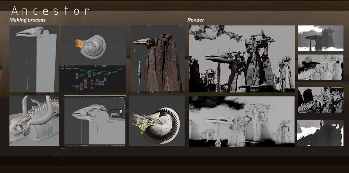Select the top small render with white clouds
The height and width of the screenshot is (173, 349).
pos(320,38)
